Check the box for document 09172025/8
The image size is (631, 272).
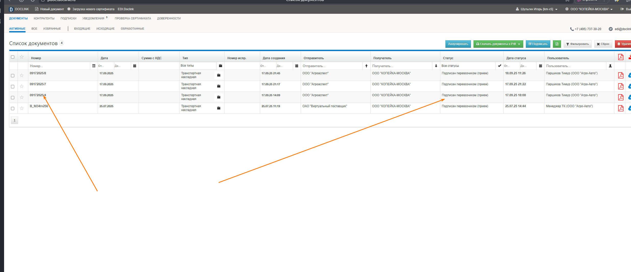[x=13, y=76]
